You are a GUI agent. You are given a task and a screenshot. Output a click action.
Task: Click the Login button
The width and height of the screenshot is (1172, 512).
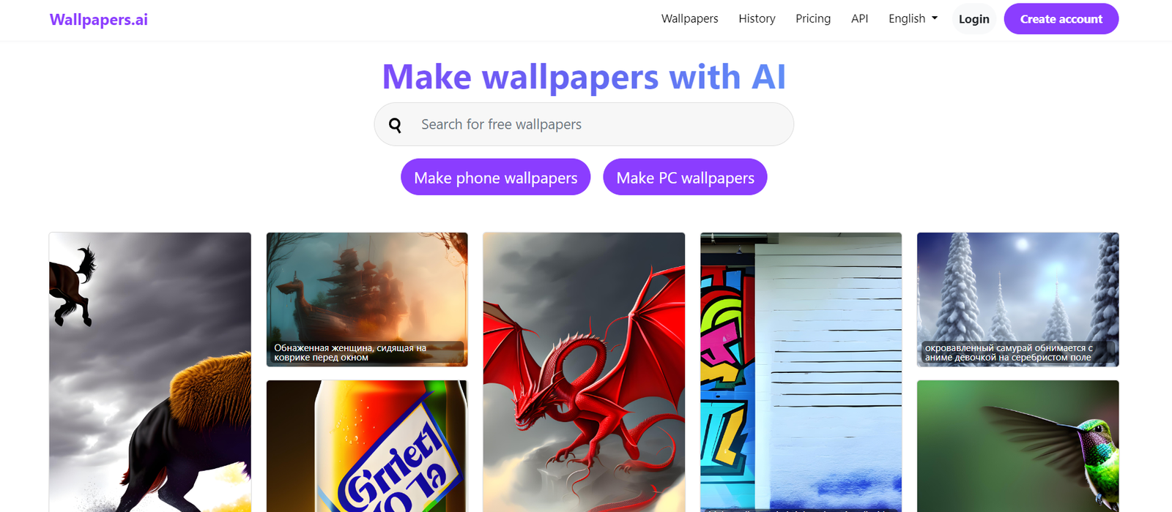point(973,19)
